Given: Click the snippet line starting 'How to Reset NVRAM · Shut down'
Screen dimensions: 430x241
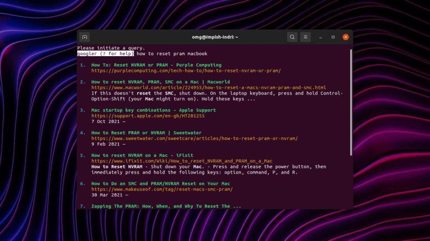Looking at the screenshot, I should [x=209, y=166].
